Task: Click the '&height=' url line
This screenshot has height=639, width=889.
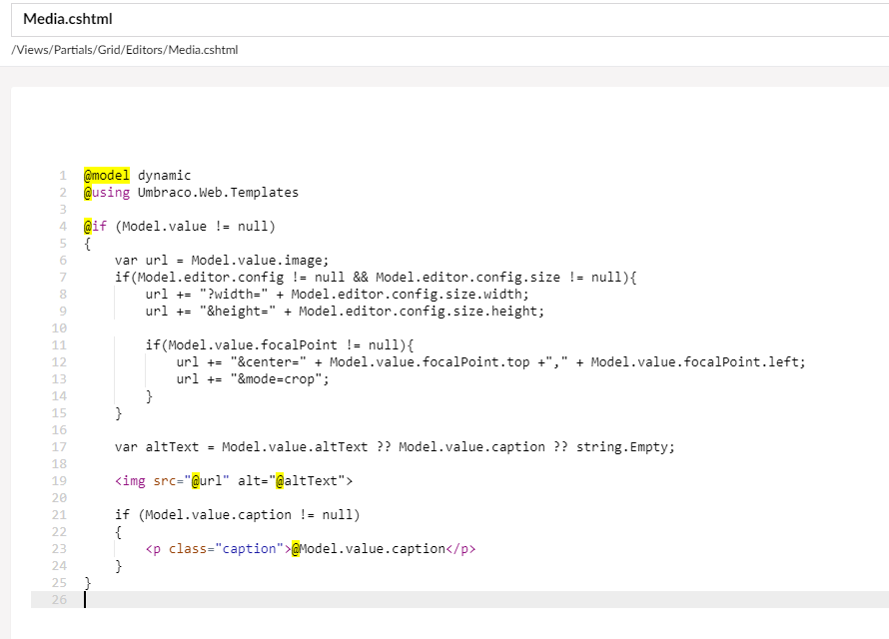Action: 345,312
